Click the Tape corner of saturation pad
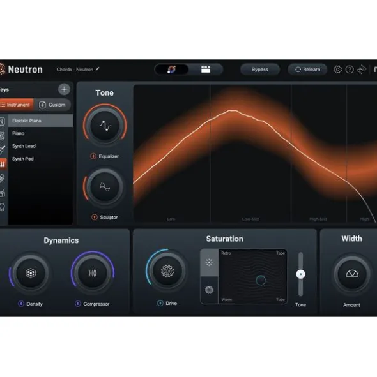This screenshot has height=377, width=377. (281, 253)
